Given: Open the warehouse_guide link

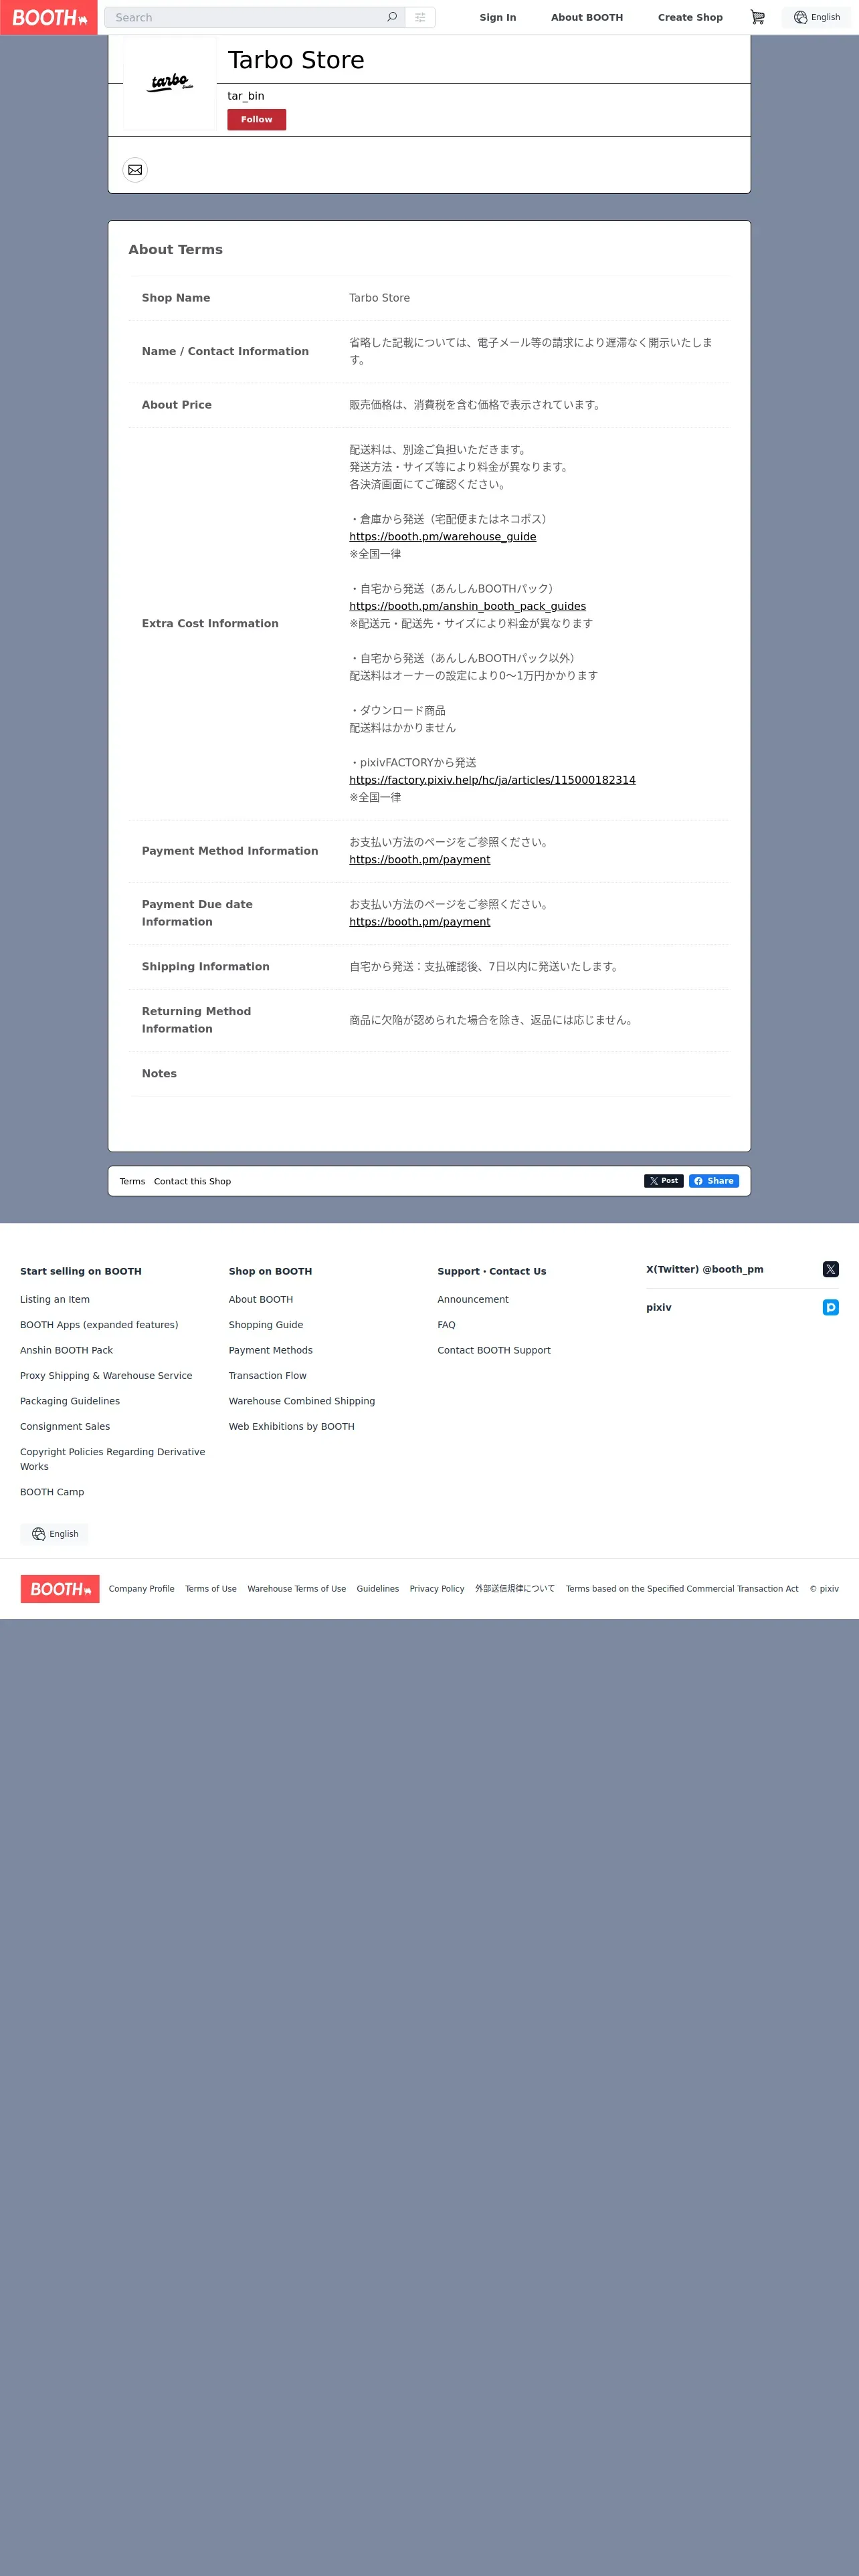Looking at the screenshot, I should tap(443, 536).
